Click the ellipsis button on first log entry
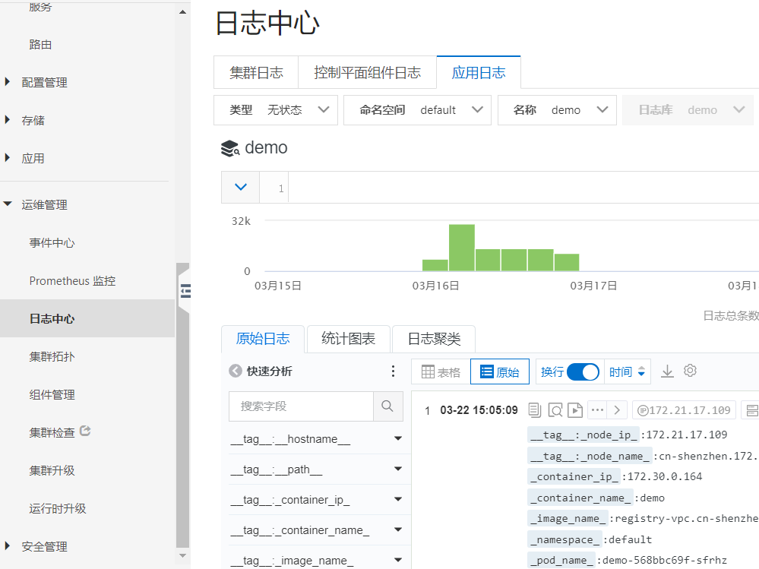This screenshot has height=569, width=759. (x=597, y=410)
